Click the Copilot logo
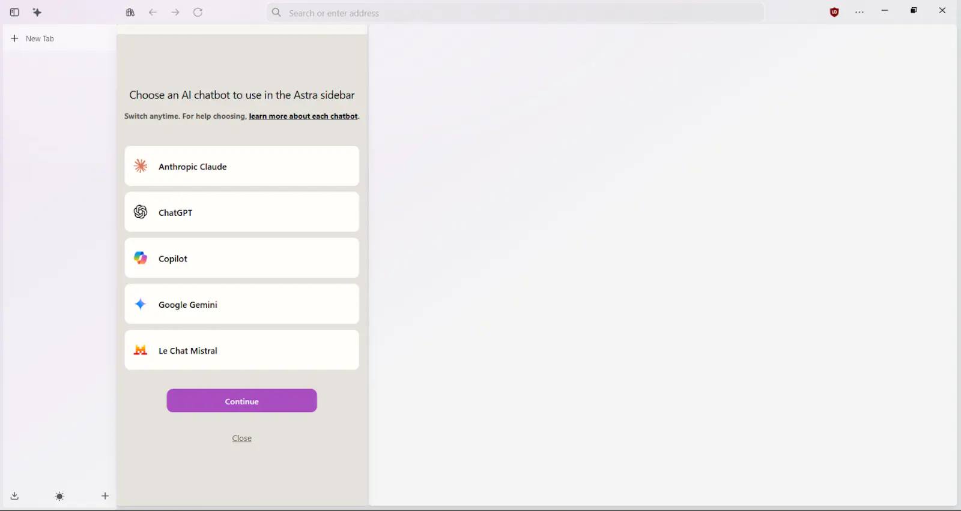 point(141,258)
